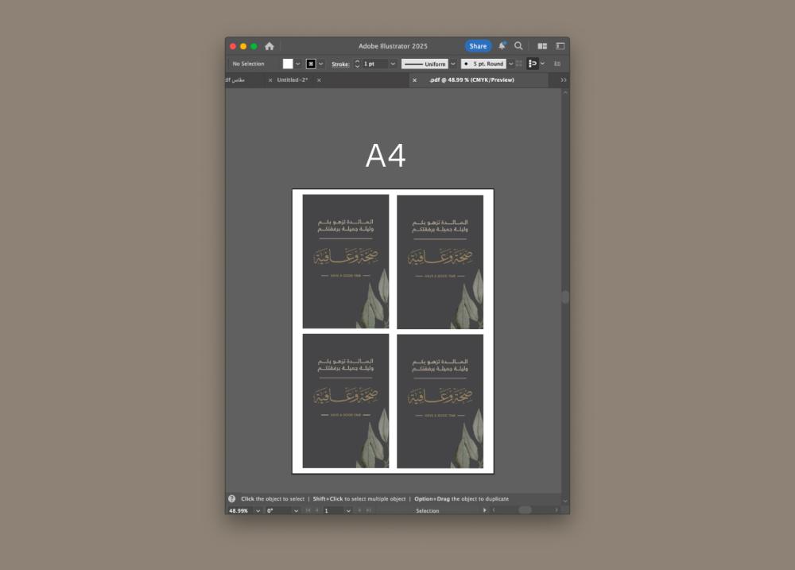Expand the stroke weight dropdown
The height and width of the screenshot is (570, 795).
point(393,64)
